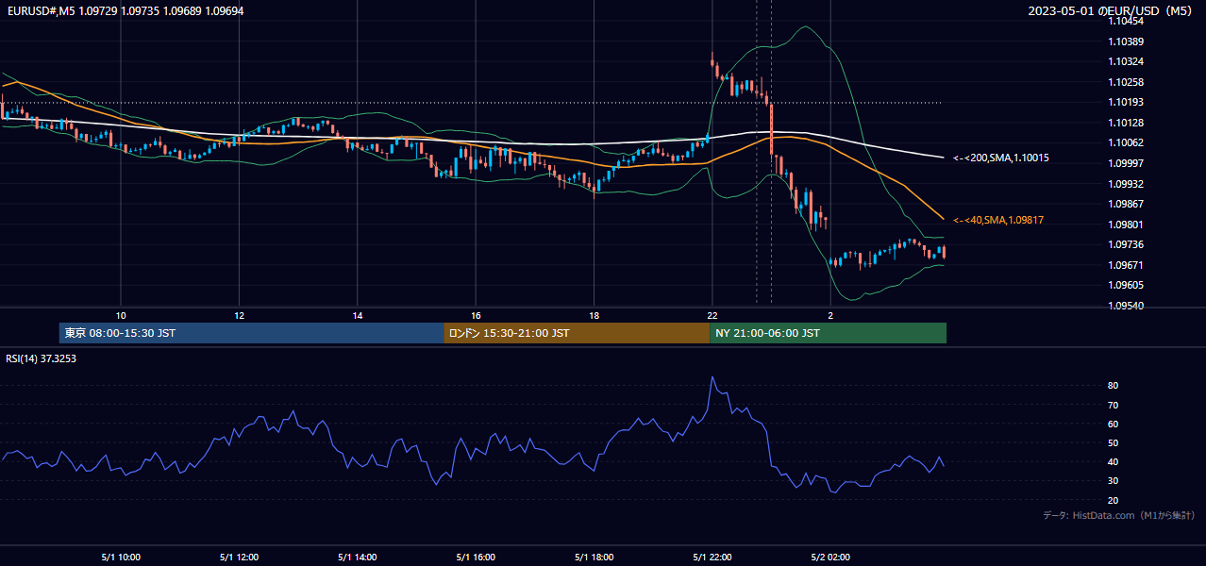This screenshot has width=1206, height=566.
Task: Click the 5/1 12:00 time label
Action: [239, 557]
